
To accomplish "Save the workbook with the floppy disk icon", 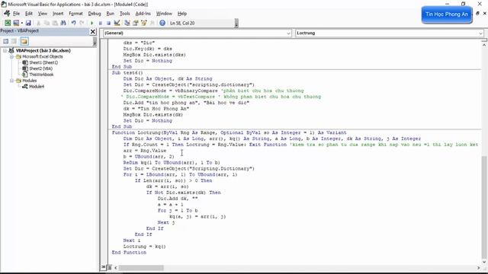I will [x=28, y=23].
